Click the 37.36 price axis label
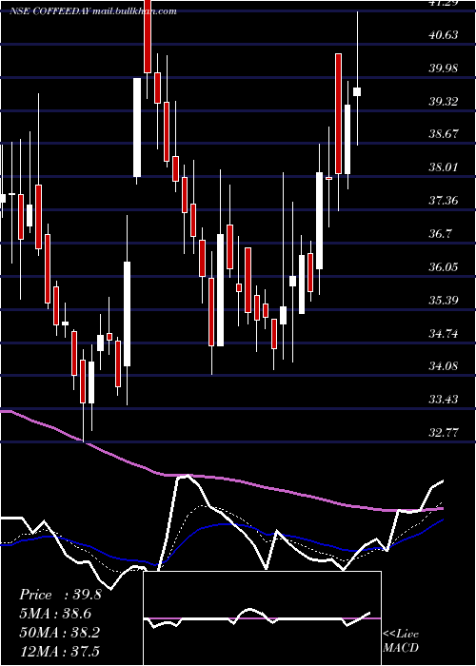Screen dimensions: 476x666 click(444, 201)
